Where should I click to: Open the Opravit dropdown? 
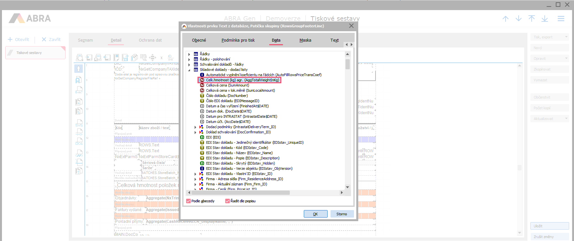click(550, 59)
